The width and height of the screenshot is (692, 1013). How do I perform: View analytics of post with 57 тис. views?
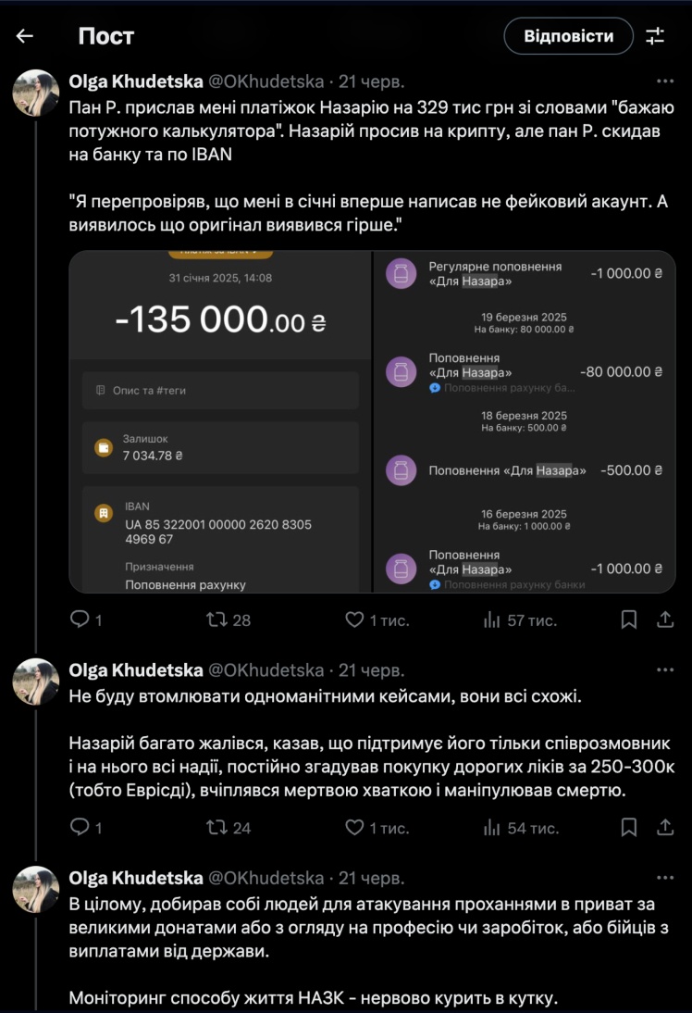pyautogui.click(x=492, y=619)
